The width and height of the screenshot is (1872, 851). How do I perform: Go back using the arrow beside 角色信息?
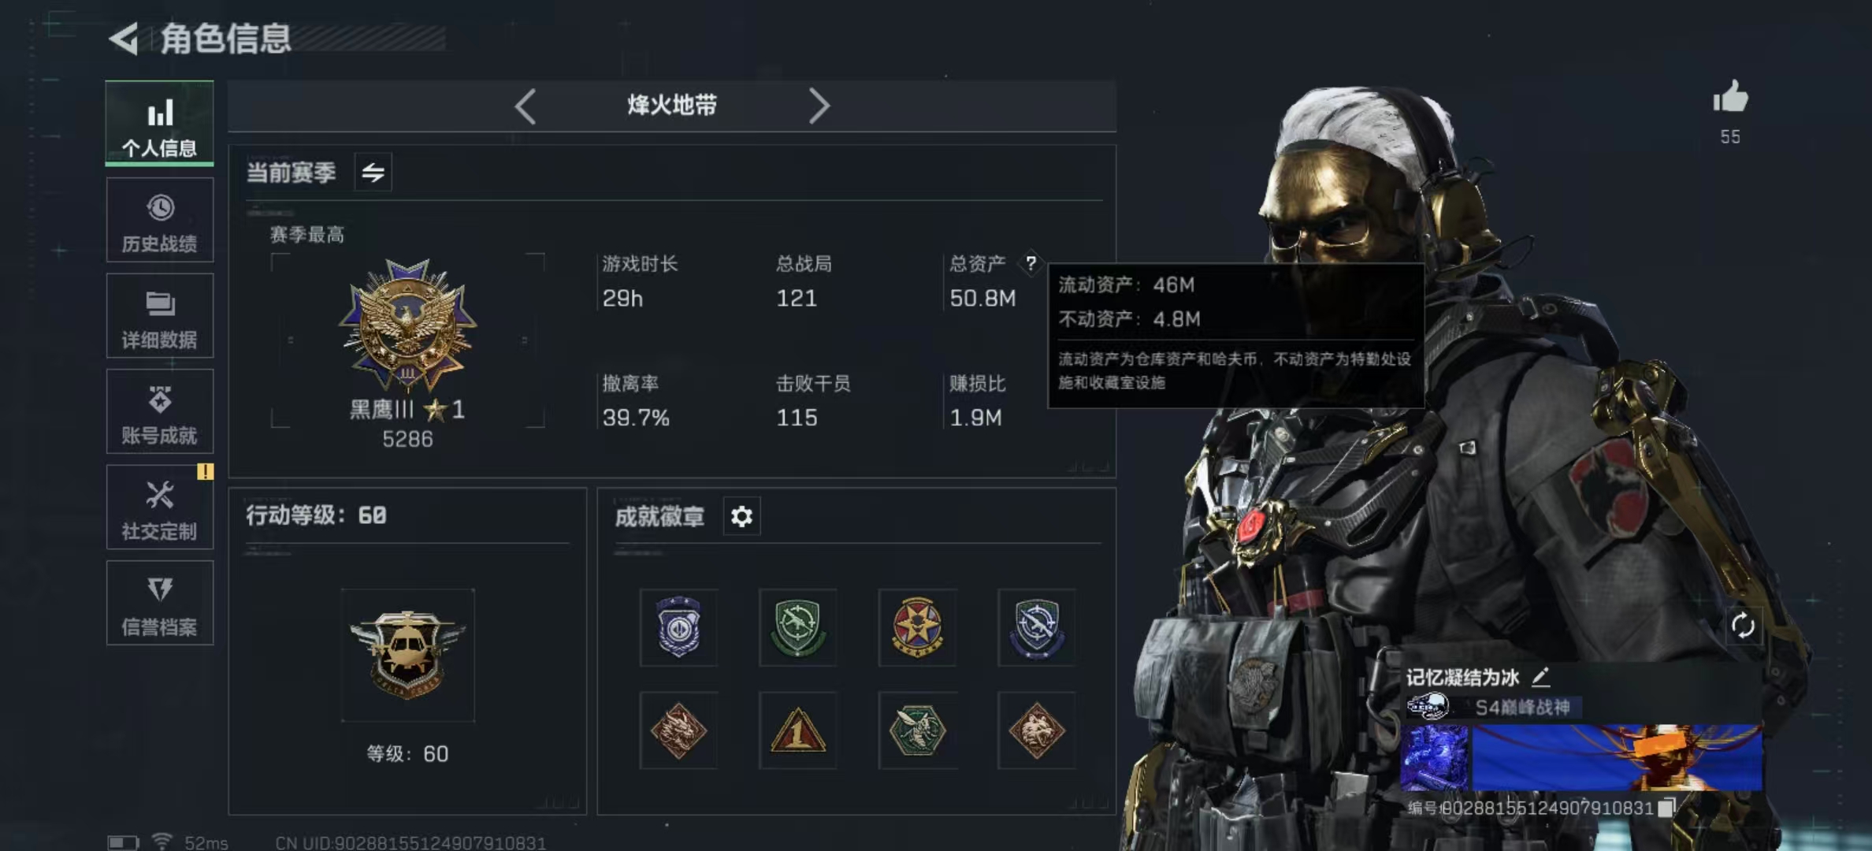click(124, 39)
